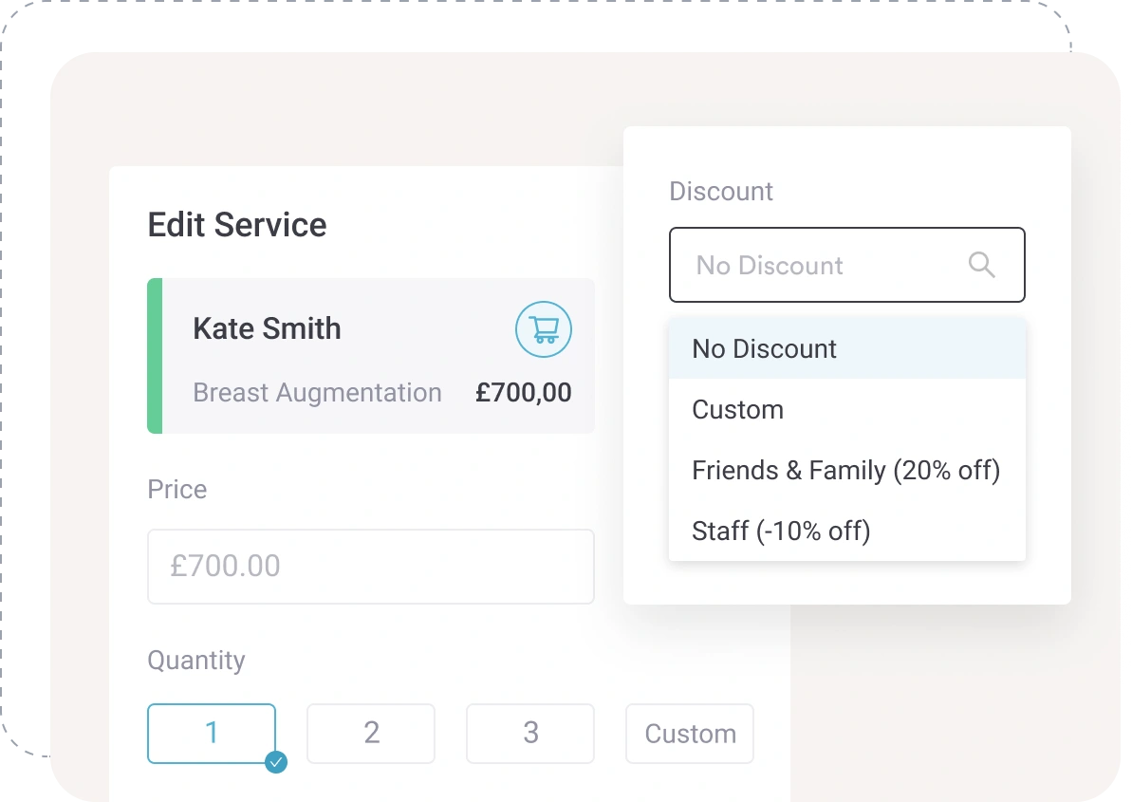Click the Custom quantity button
This screenshot has width=1132, height=802.
(x=690, y=733)
